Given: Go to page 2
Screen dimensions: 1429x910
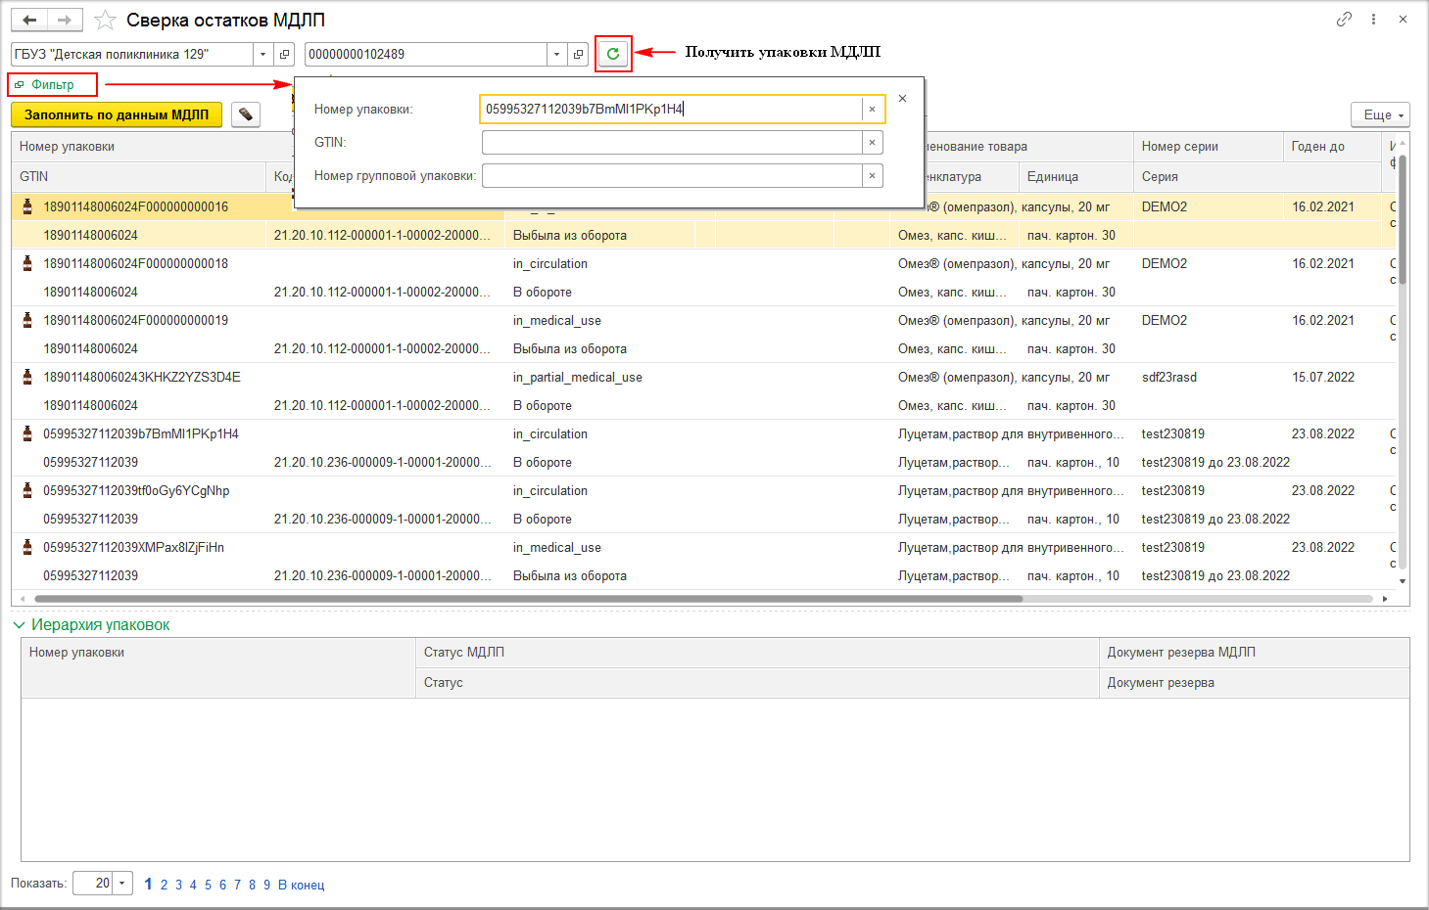Looking at the screenshot, I should 164,885.
